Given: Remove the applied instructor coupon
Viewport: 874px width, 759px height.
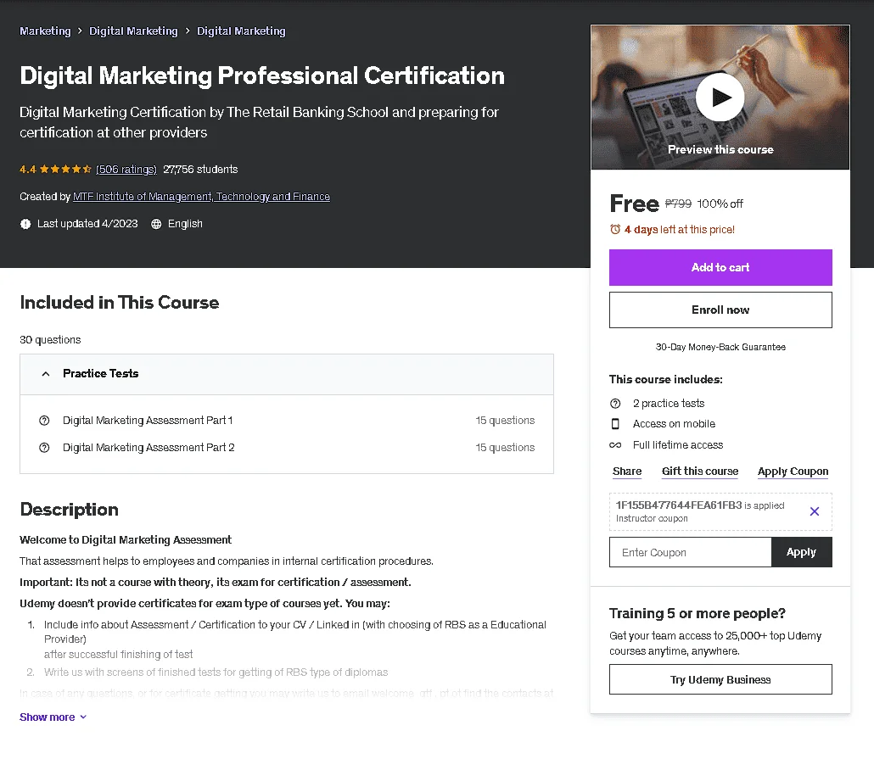Looking at the screenshot, I should coord(814,511).
